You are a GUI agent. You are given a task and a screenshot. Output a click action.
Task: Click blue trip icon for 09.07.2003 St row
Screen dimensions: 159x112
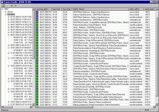click(37, 30)
